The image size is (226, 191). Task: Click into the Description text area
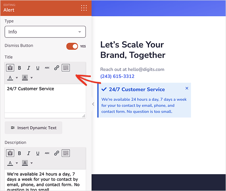point(45,180)
